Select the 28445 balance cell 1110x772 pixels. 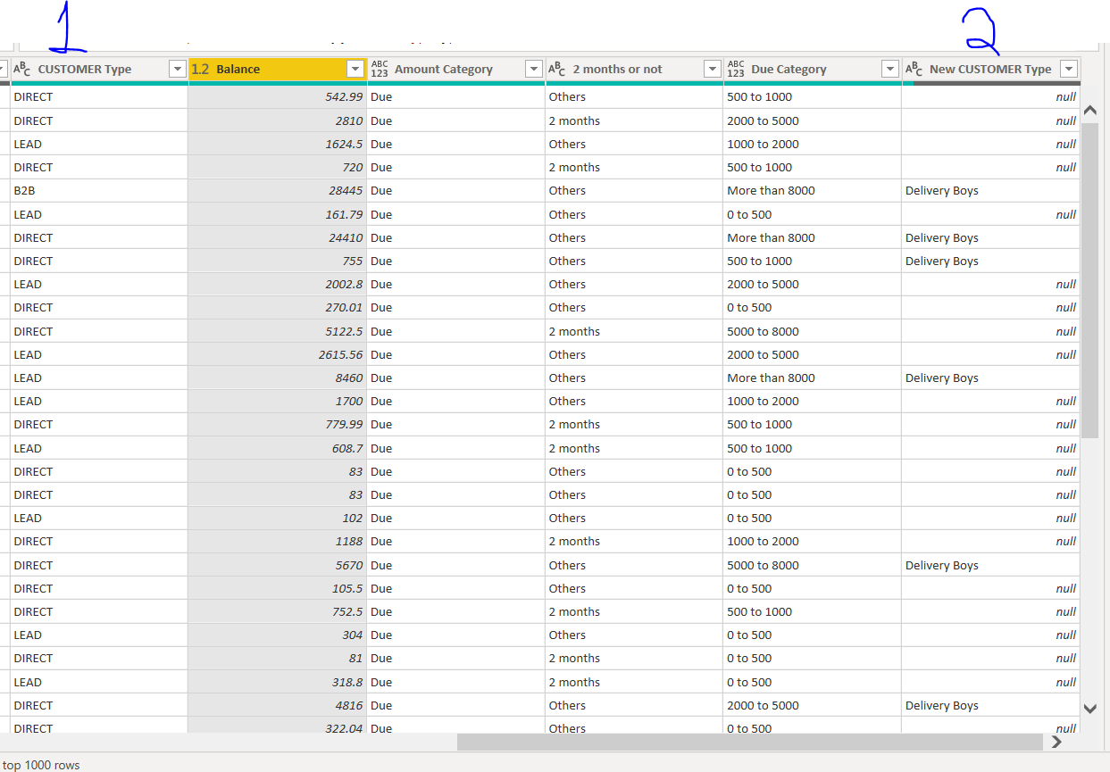[278, 190]
